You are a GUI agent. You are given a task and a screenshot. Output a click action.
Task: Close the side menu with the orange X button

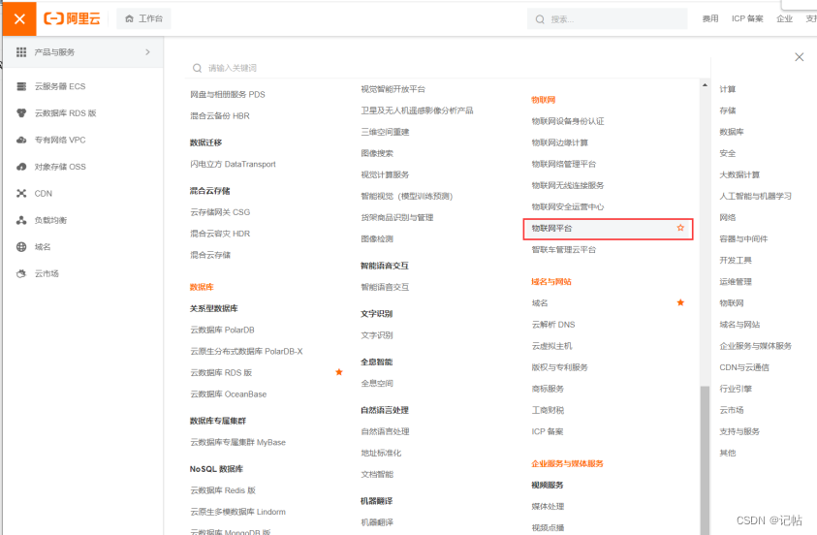tap(19, 18)
